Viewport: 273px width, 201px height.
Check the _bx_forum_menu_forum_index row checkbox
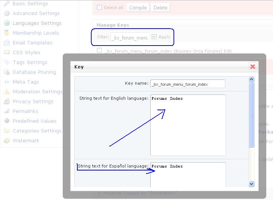click(99, 50)
